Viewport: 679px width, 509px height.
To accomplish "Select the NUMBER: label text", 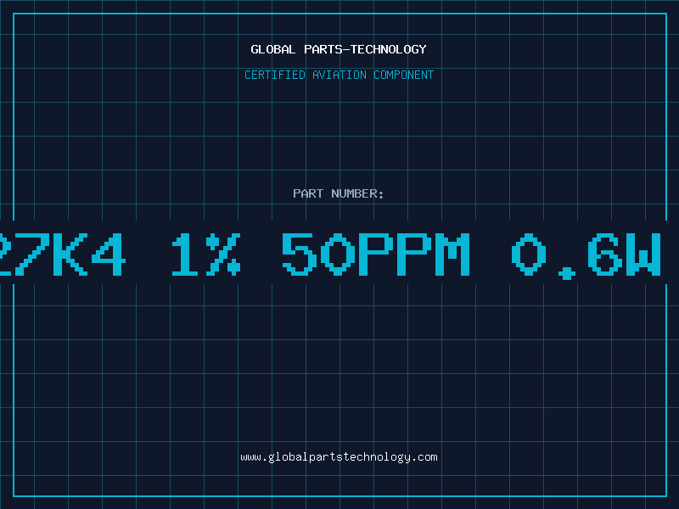I will pyautogui.click(x=357, y=193).
